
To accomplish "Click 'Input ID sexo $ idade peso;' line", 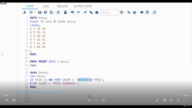I will click(x=53, y=22).
